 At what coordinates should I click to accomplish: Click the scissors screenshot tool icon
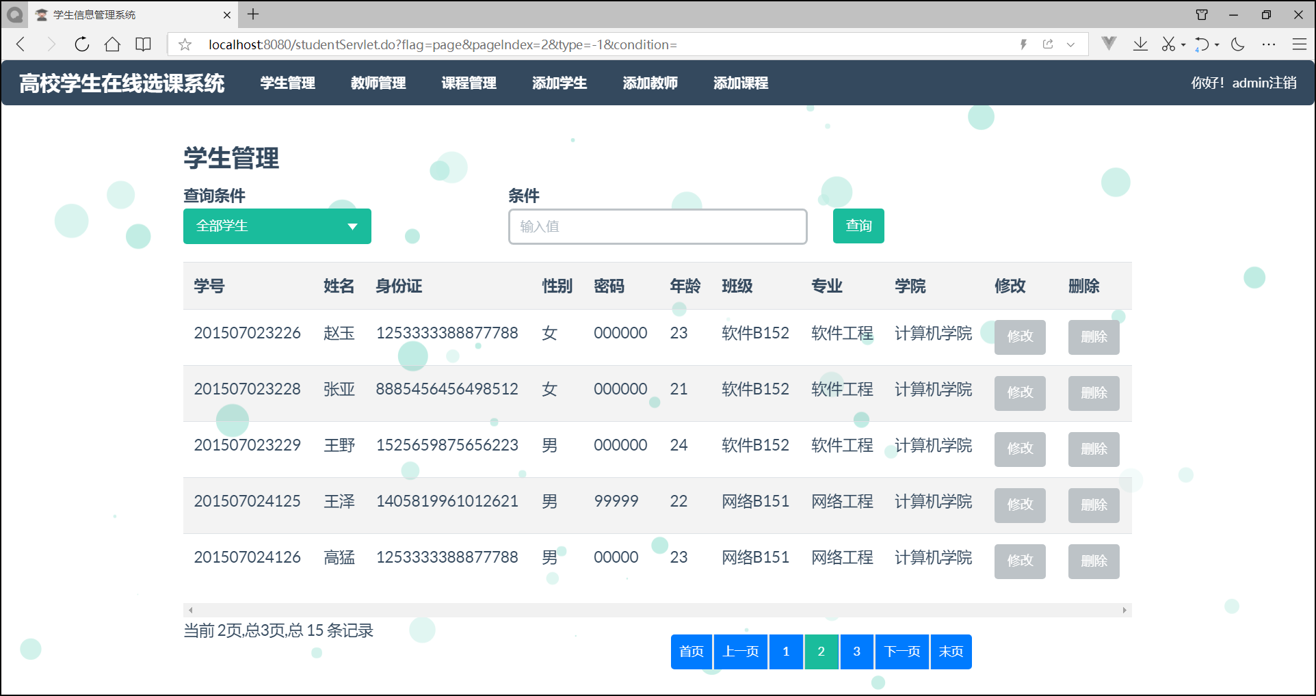[x=1168, y=44]
